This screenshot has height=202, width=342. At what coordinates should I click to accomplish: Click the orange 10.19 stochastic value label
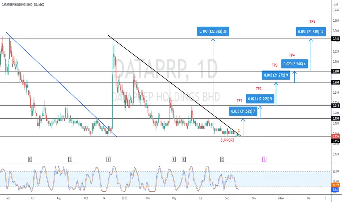point(335,185)
